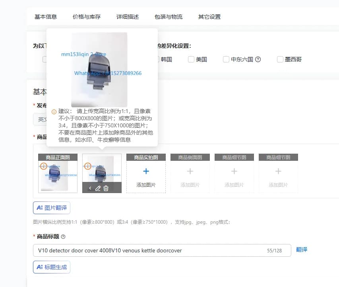Move second image left with arrow icon
Screen dimensions: 339x287
coord(90,188)
